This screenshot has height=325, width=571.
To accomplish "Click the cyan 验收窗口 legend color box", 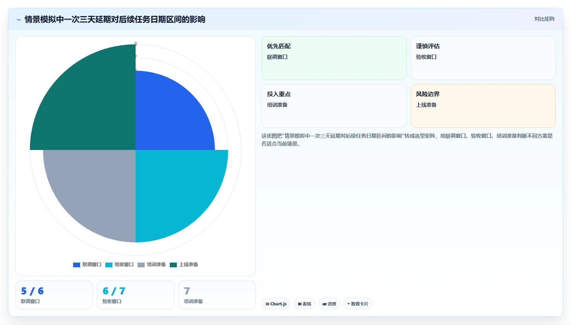I will point(109,265).
